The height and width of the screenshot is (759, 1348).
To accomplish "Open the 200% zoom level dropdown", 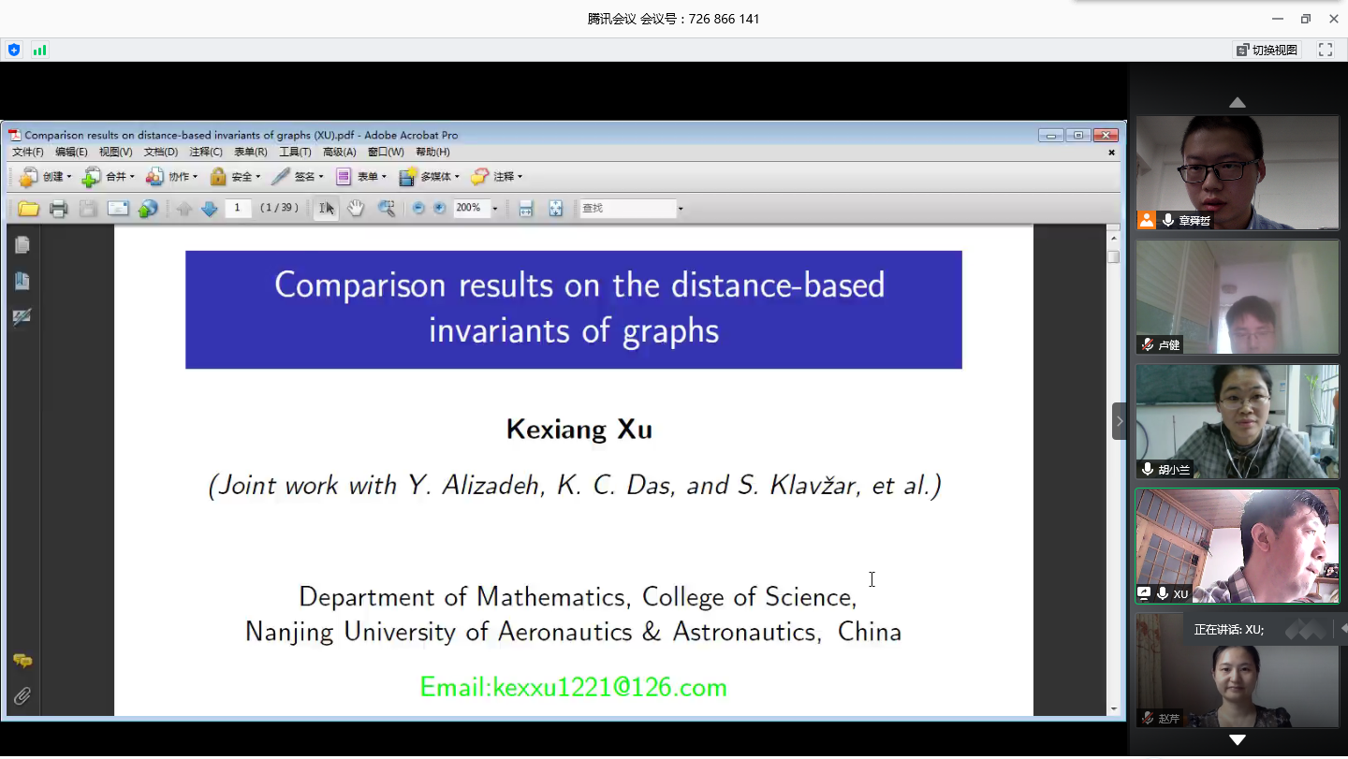I will point(495,209).
